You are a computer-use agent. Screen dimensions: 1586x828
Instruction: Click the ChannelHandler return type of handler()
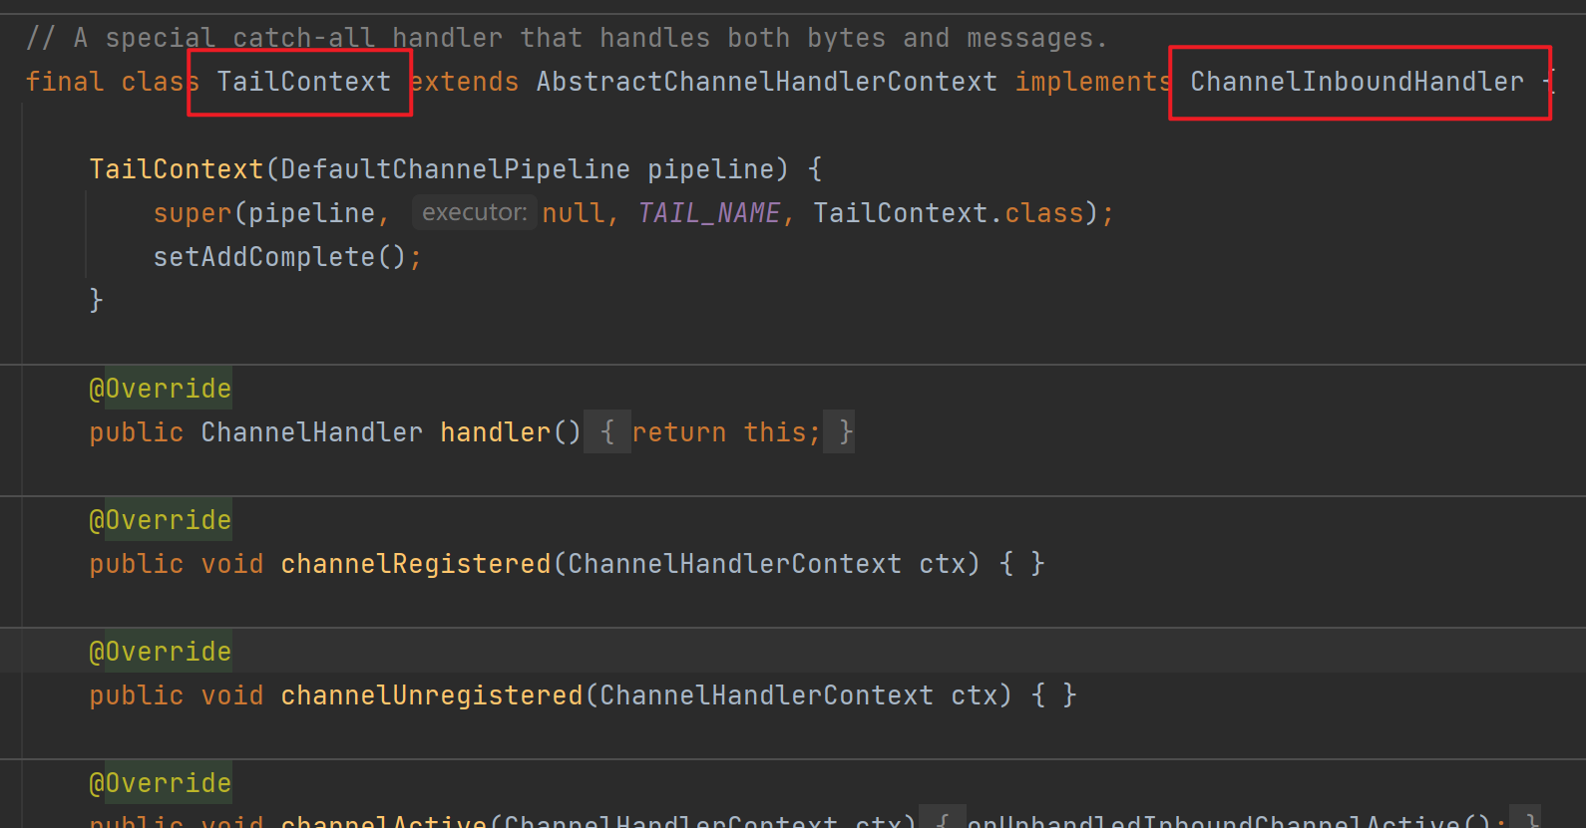311,432
